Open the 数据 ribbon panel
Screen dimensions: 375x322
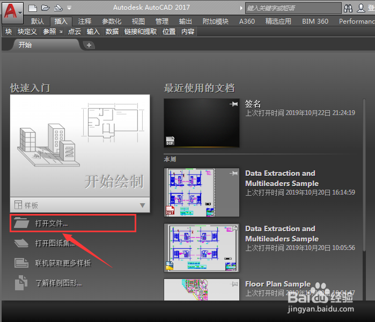click(x=112, y=32)
